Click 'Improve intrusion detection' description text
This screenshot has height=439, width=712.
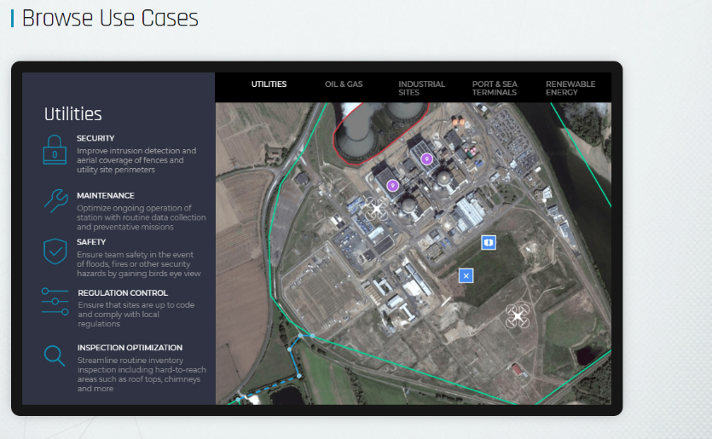136,160
